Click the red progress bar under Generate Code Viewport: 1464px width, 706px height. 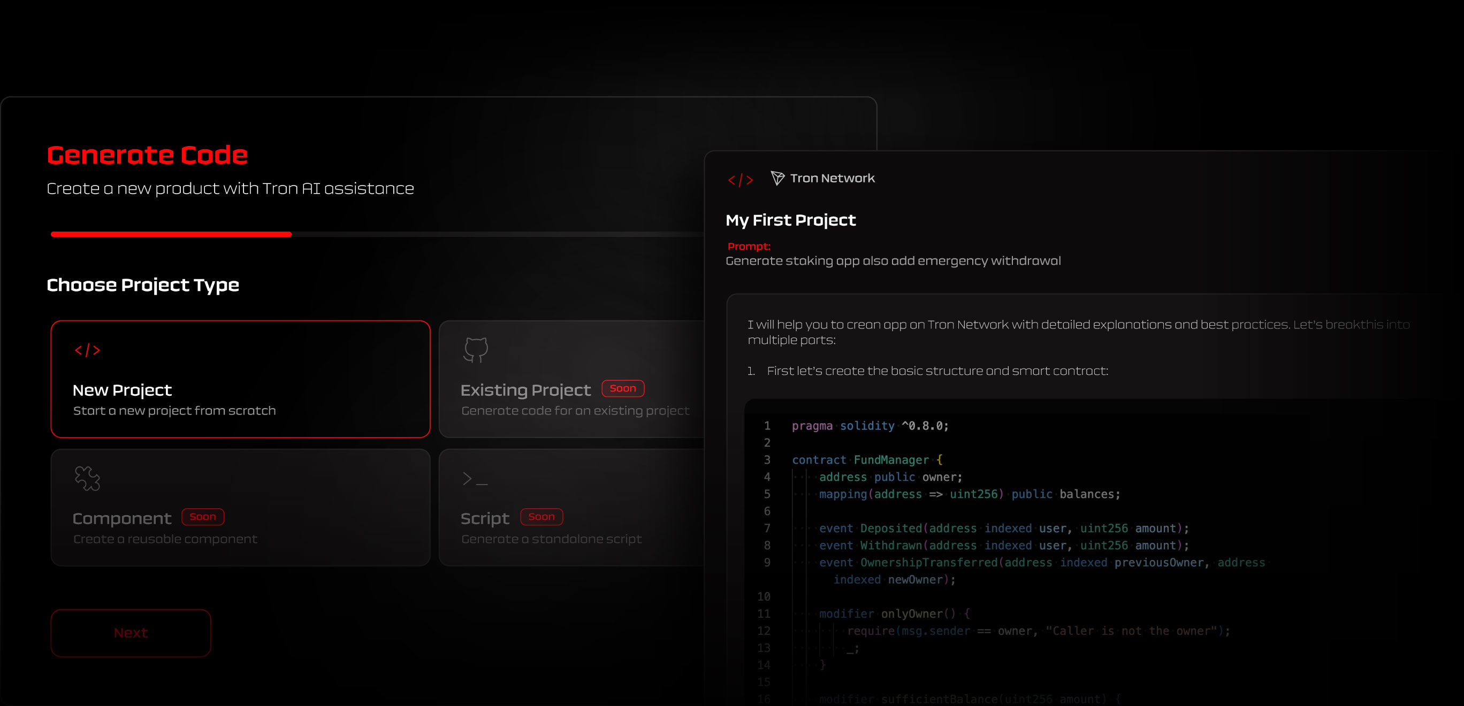pos(171,234)
